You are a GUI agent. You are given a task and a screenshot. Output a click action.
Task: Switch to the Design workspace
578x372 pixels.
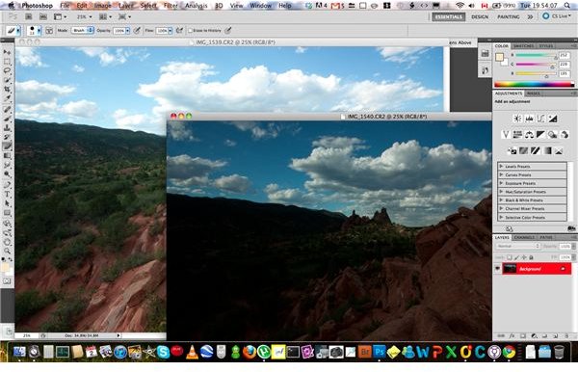pyautogui.click(x=480, y=17)
